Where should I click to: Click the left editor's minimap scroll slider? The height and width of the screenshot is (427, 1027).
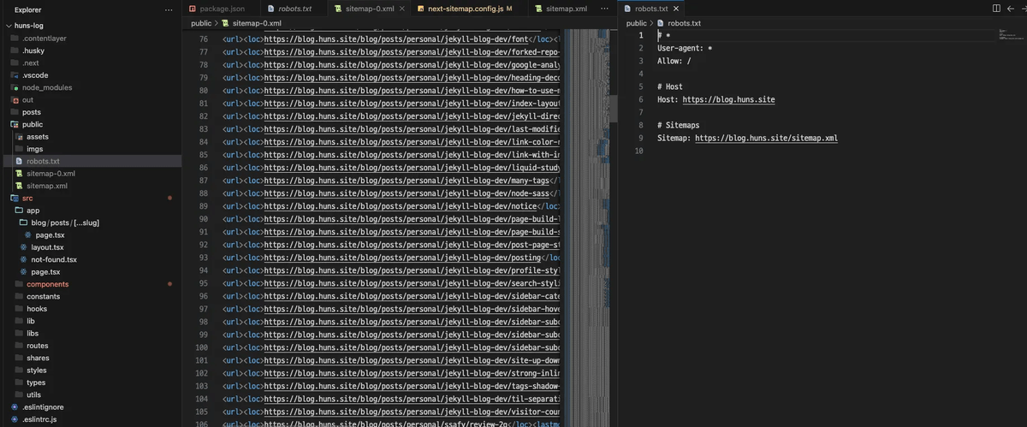(x=612, y=107)
